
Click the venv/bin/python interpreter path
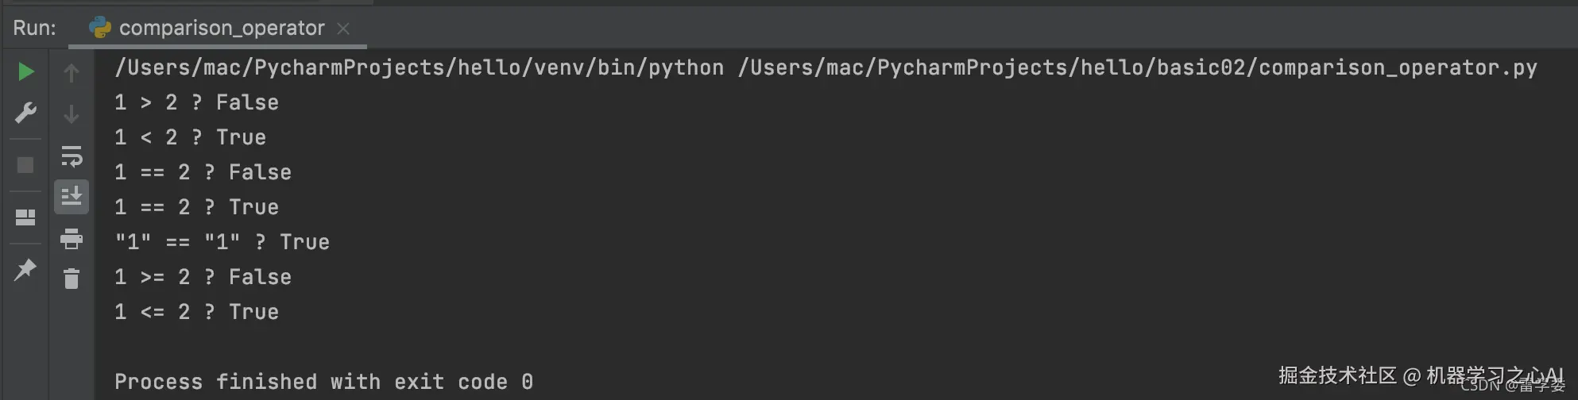(419, 67)
